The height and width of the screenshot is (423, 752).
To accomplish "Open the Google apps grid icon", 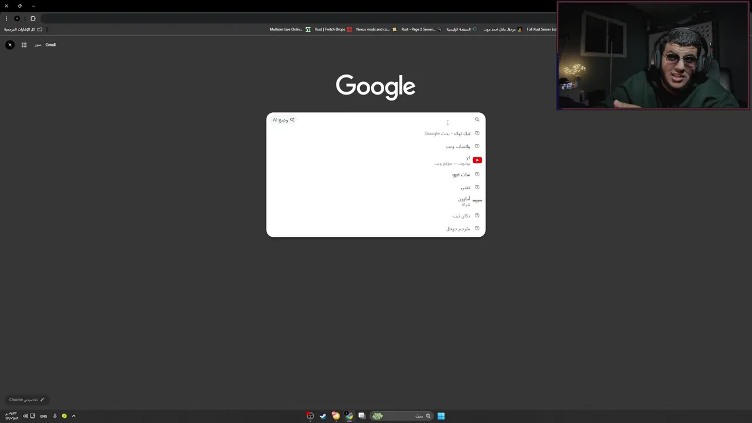I will click(24, 45).
